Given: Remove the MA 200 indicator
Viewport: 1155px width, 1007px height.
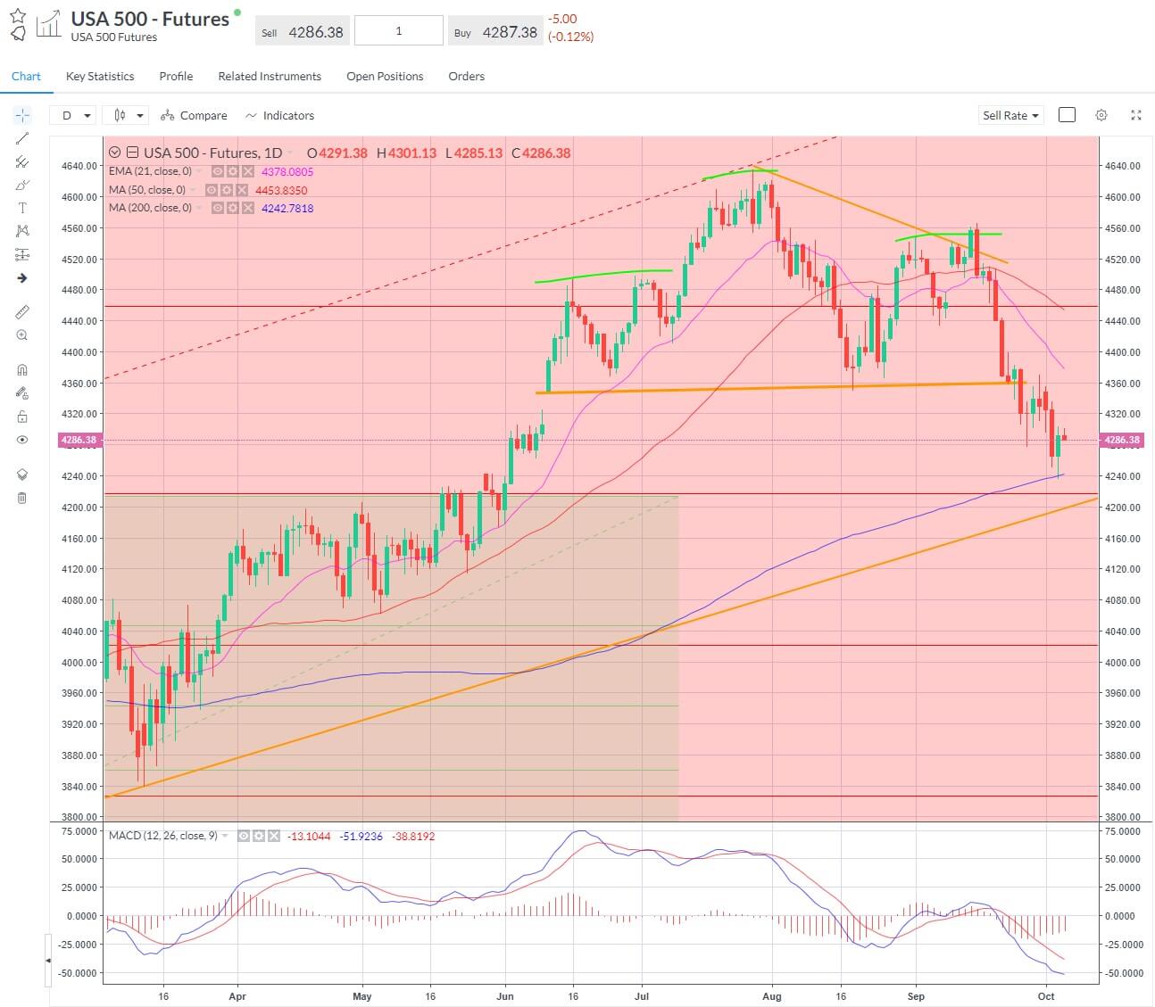Looking at the screenshot, I should 247,208.
